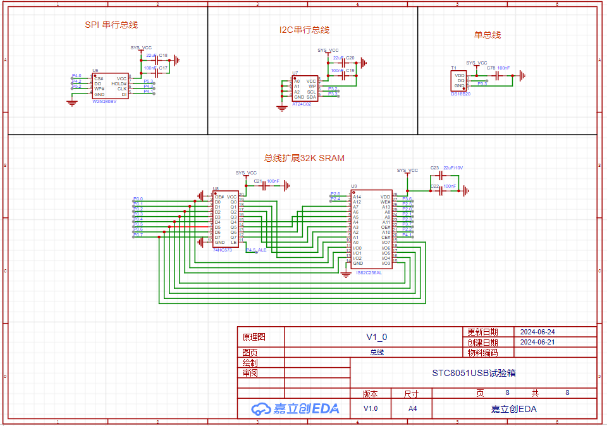Click the 绘制 label cell
607x426 pixels.
250,363
